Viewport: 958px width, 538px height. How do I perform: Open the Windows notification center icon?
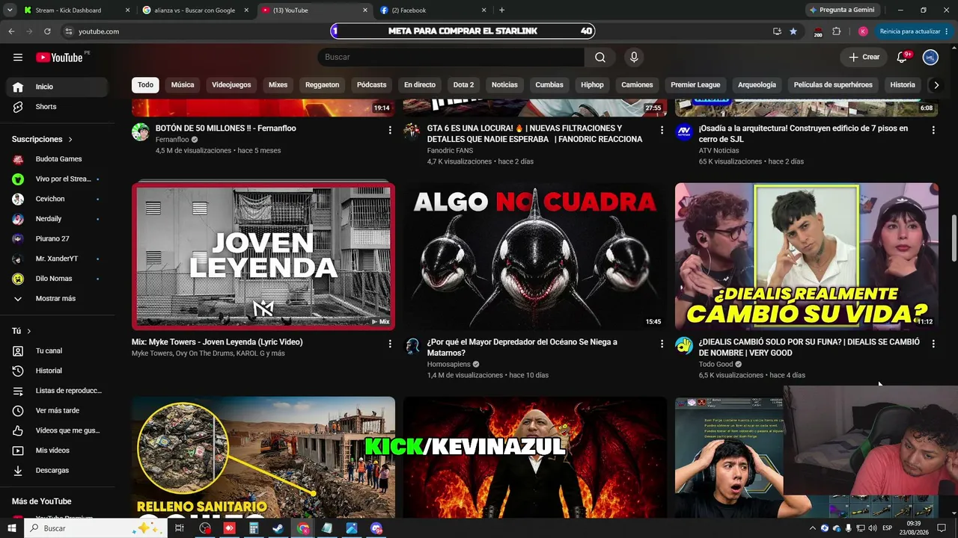point(942,528)
